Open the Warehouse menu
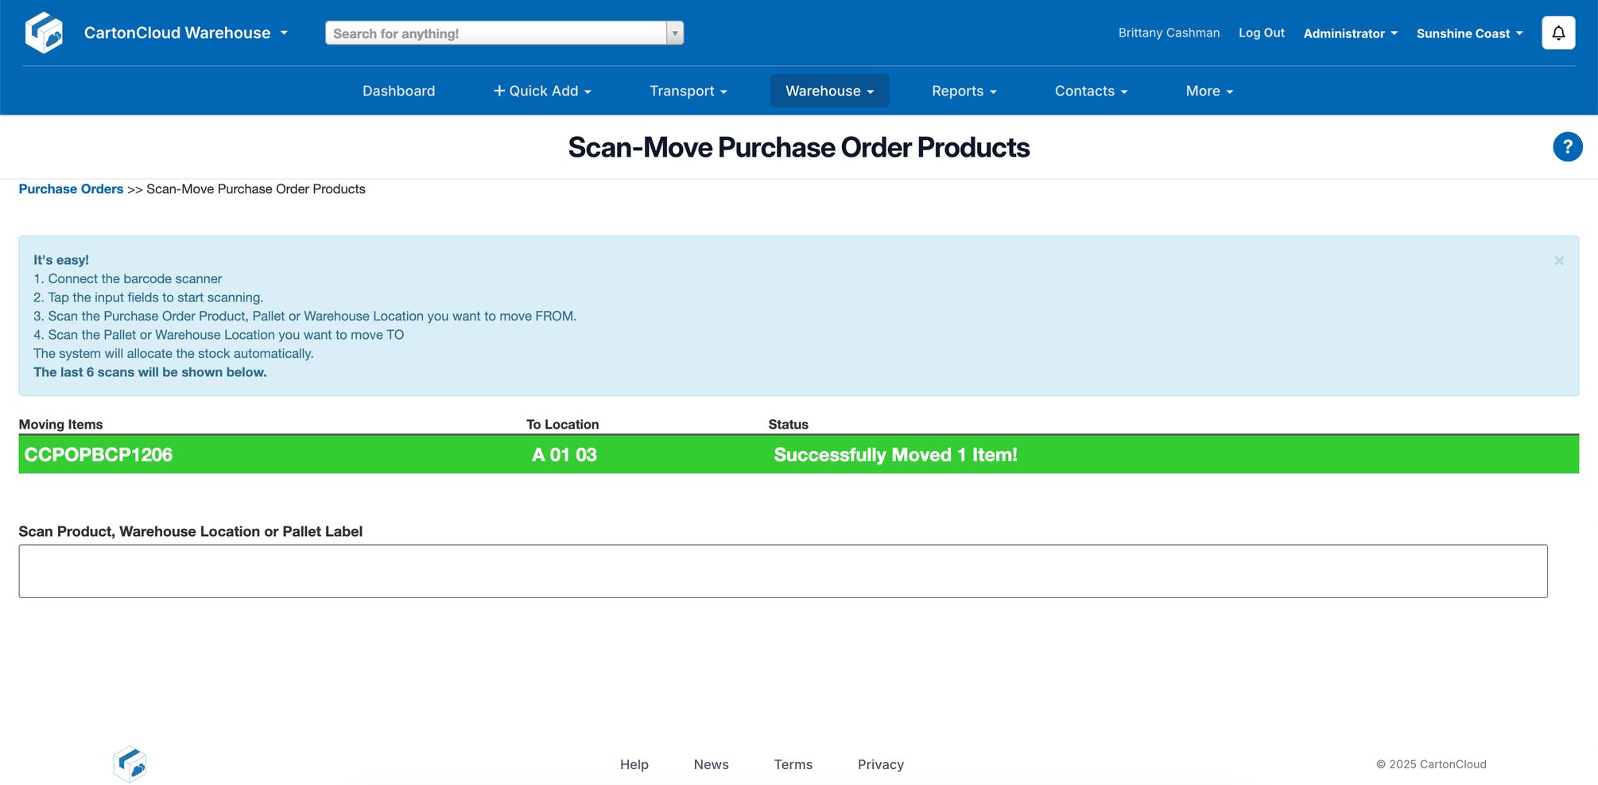Image resolution: width=1598 pixels, height=785 pixels. click(829, 91)
